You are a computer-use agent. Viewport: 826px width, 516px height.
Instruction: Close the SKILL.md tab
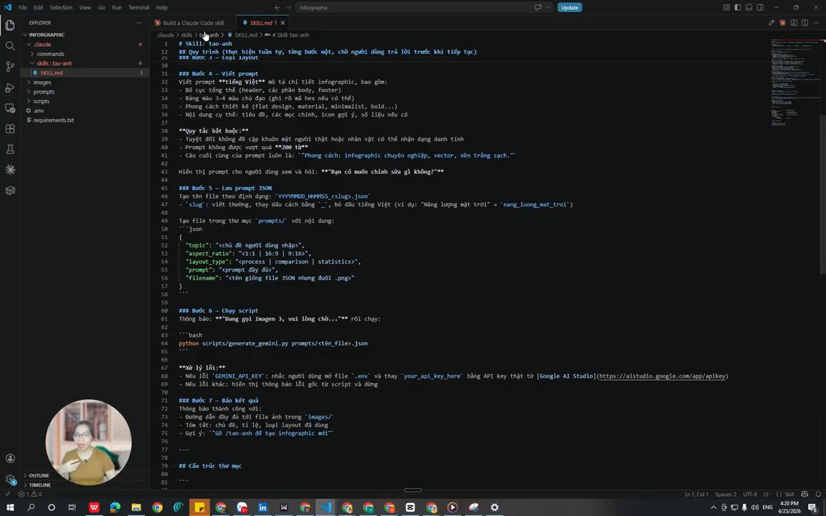(x=283, y=23)
